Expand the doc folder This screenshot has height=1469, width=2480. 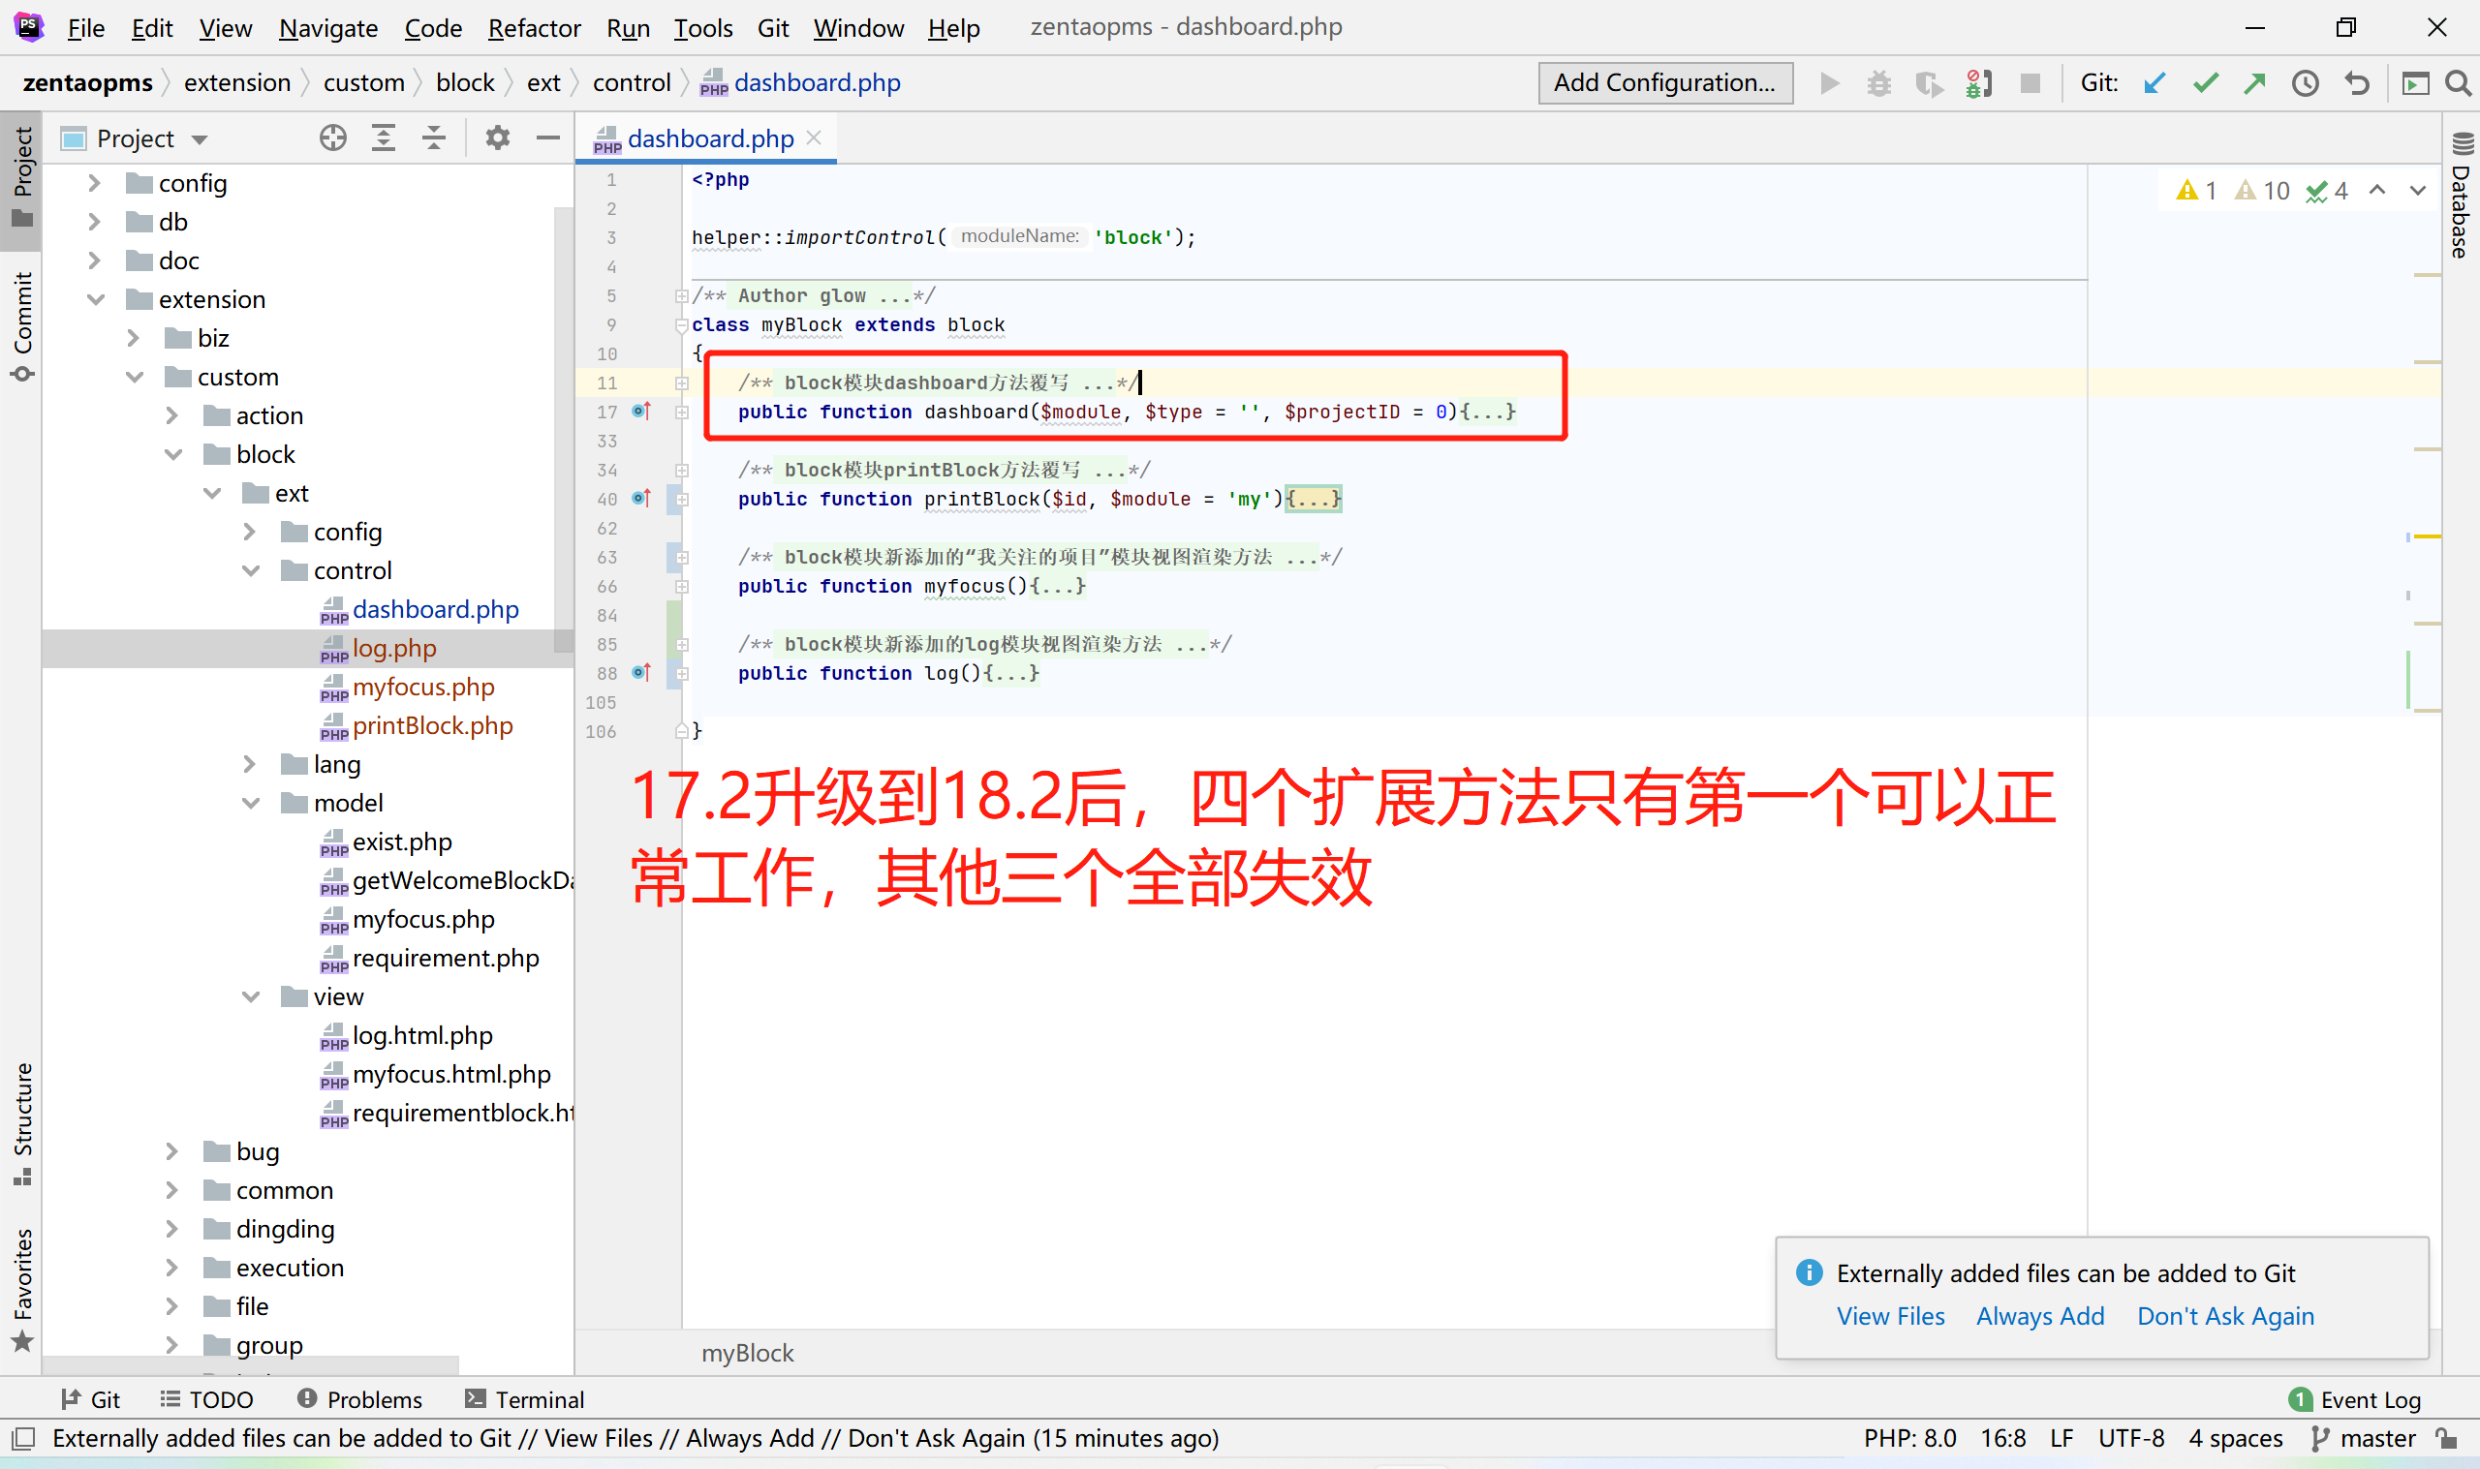click(94, 260)
